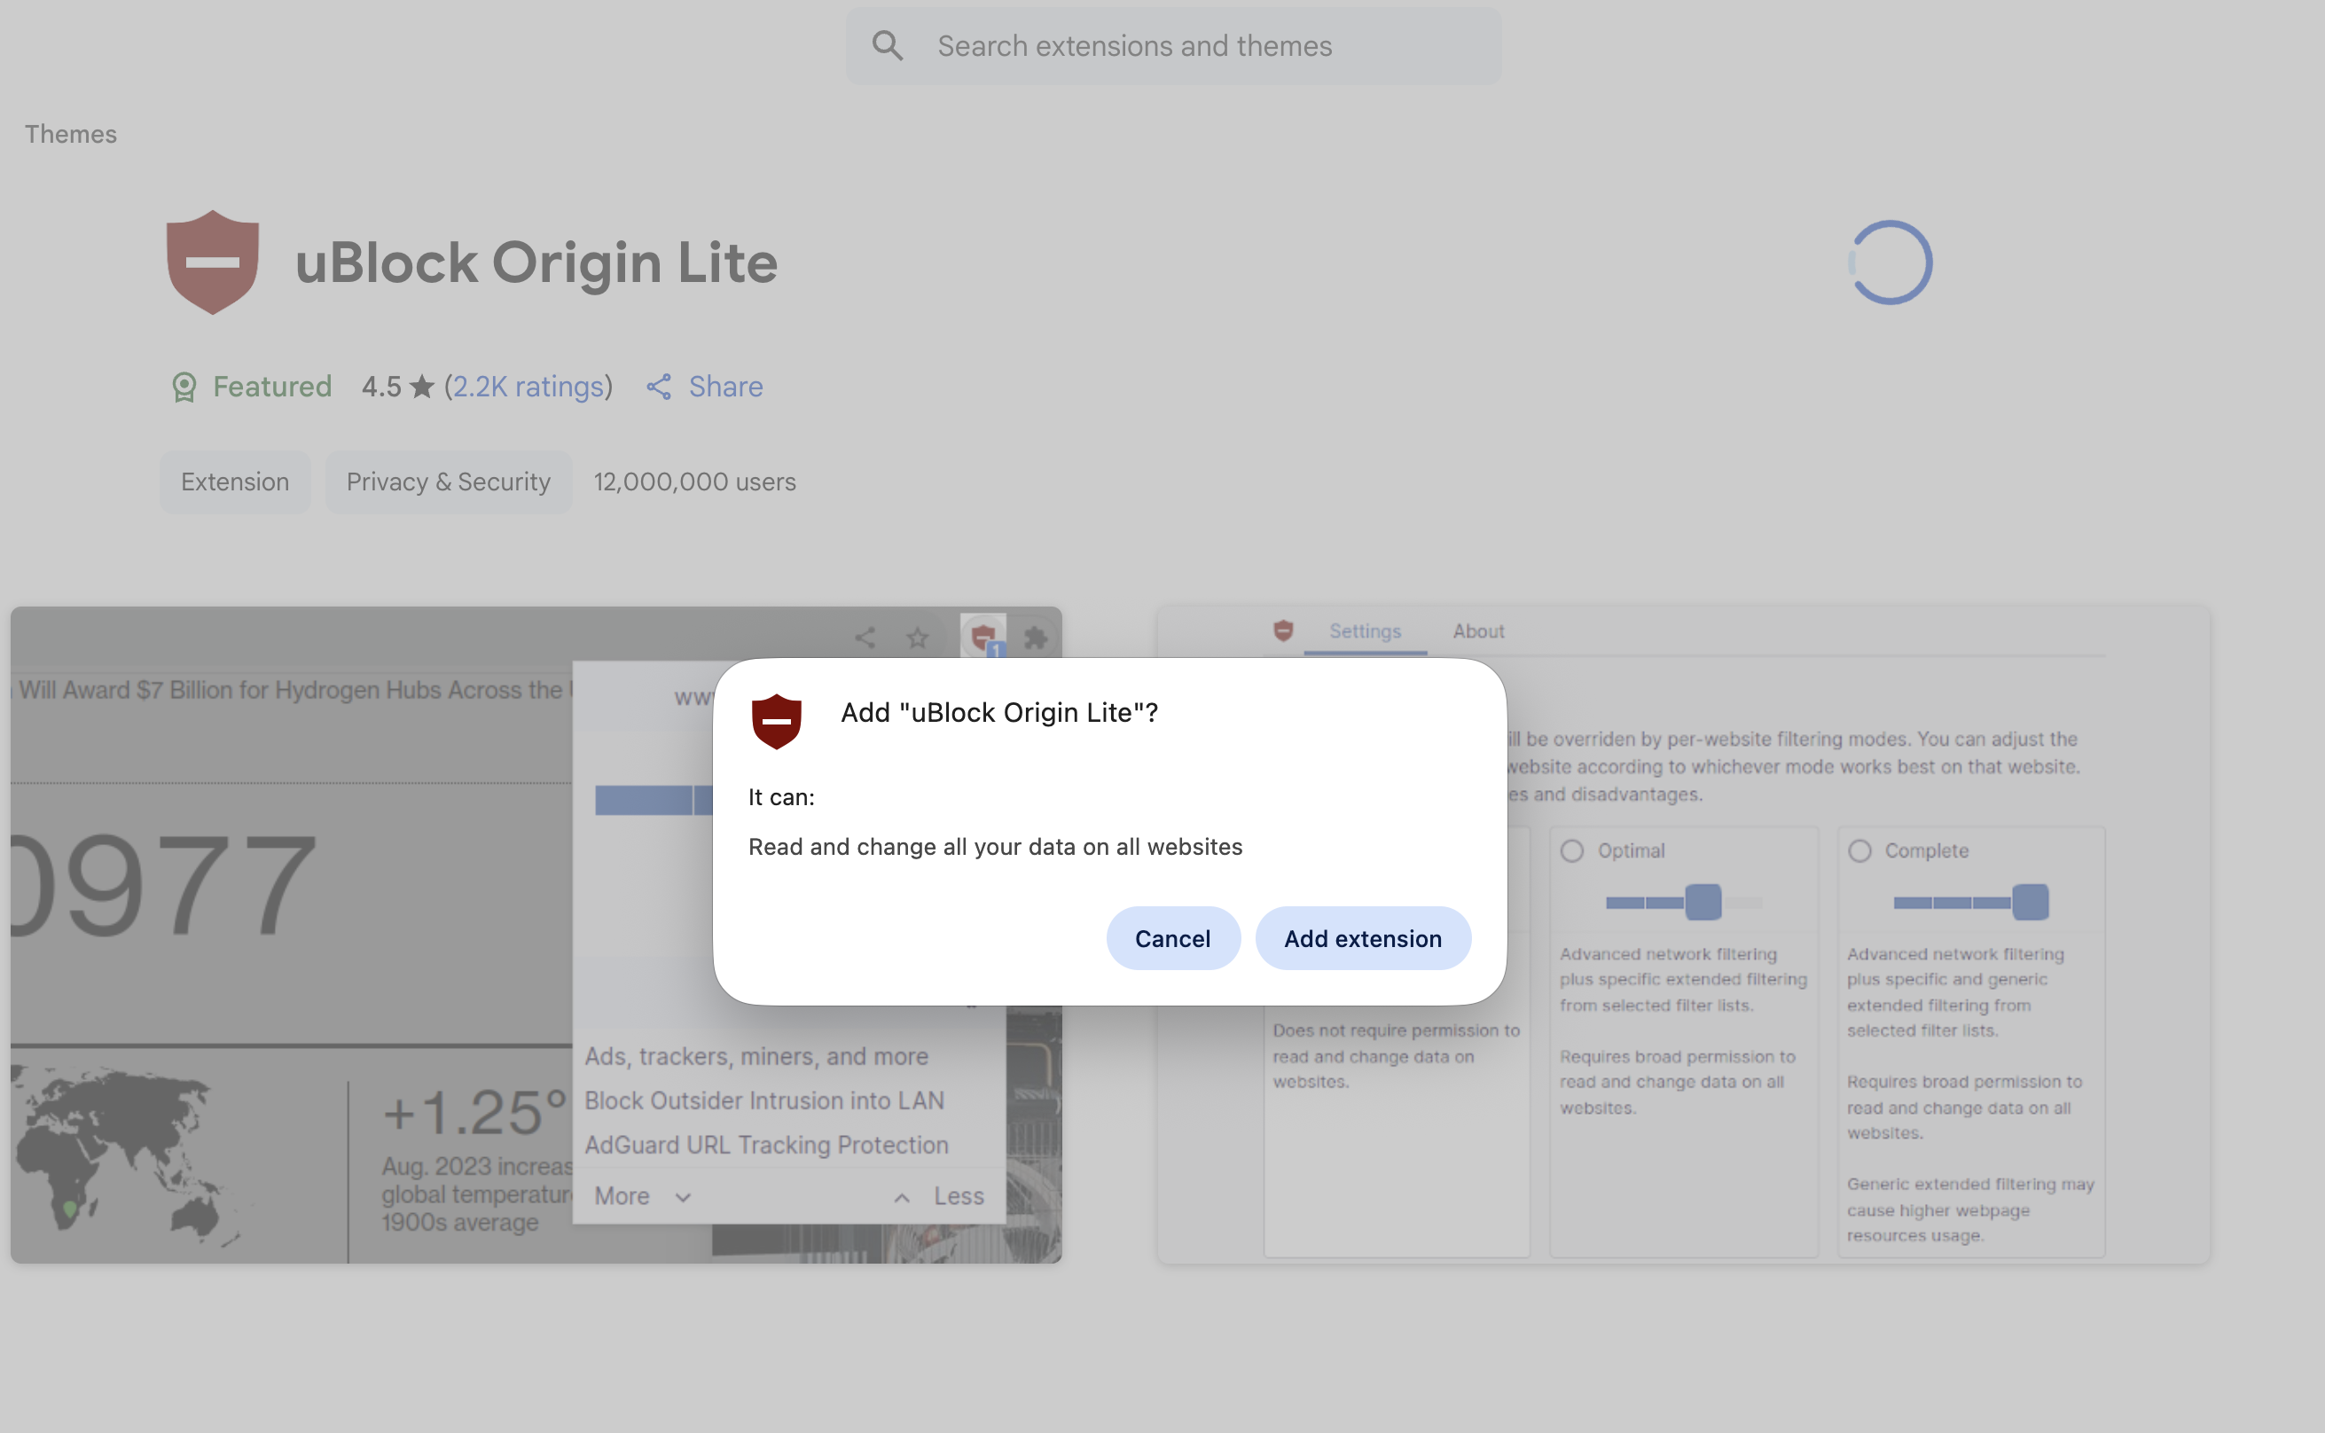The width and height of the screenshot is (2325, 1433).
Task: Click "Block Outsider Intrusion into LAN" row
Action: click(763, 1100)
